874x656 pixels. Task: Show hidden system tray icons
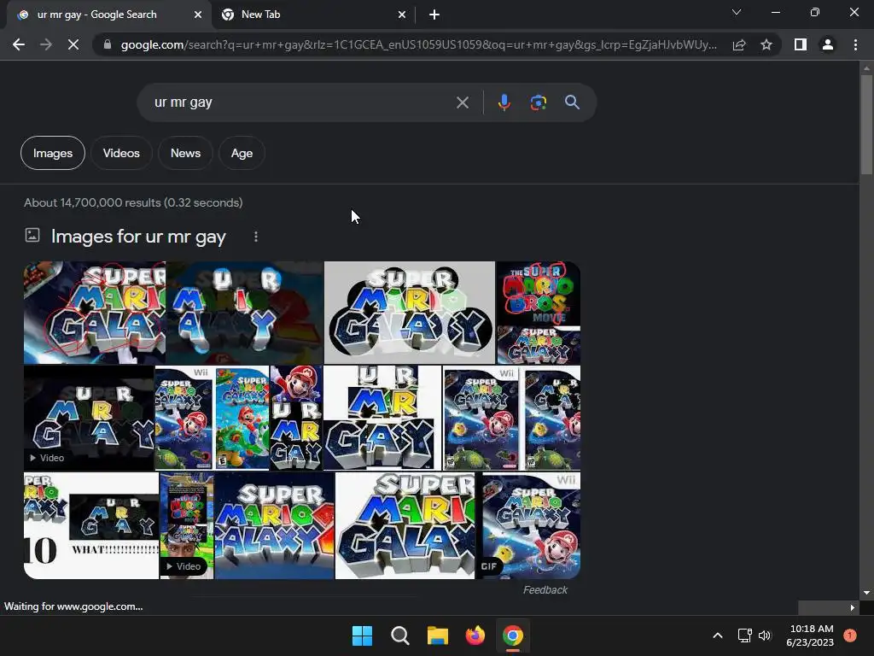point(718,635)
